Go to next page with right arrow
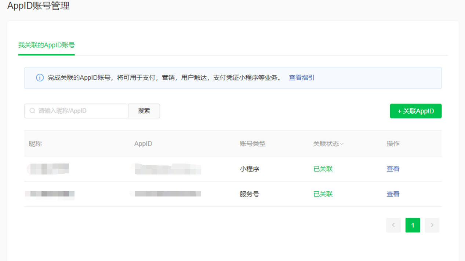This screenshot has height=261, width=465. [432, 225]
